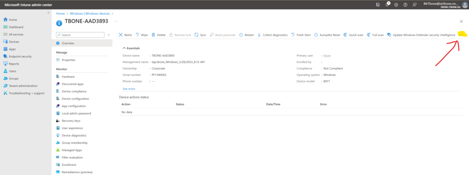Viewport: 469px width, 175px height.
Task: Click Update Windows Defender security intelligence
Action: 421,35
